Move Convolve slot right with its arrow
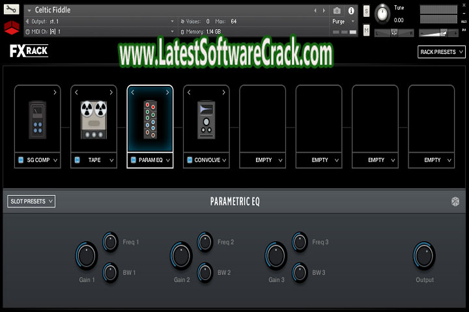This screenshot has height=312, width=469. point(223,92)
